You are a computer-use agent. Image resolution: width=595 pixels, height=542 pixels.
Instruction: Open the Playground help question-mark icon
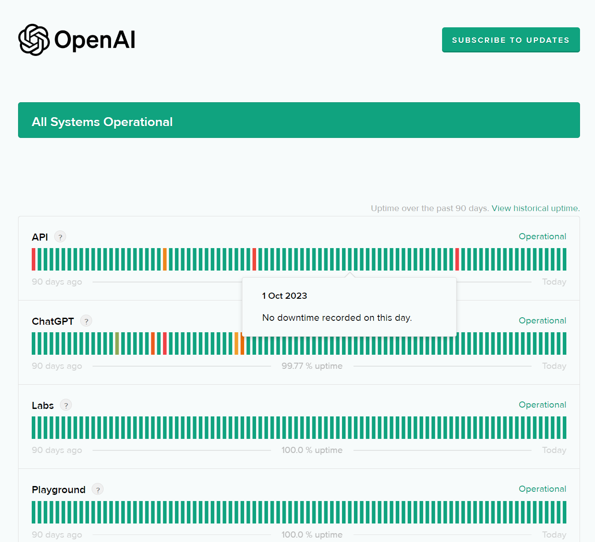coord(98,489)
